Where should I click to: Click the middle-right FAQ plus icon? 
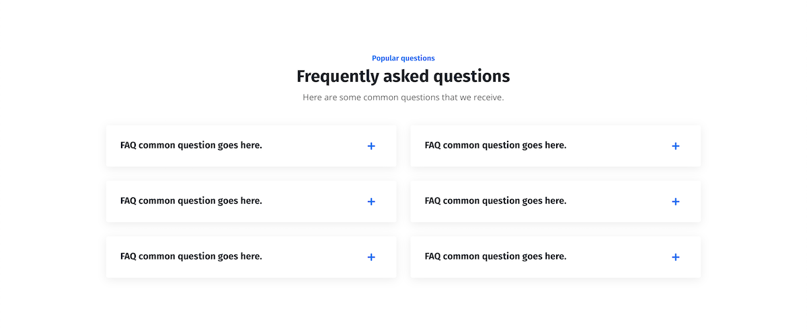(x=676, y=202)
